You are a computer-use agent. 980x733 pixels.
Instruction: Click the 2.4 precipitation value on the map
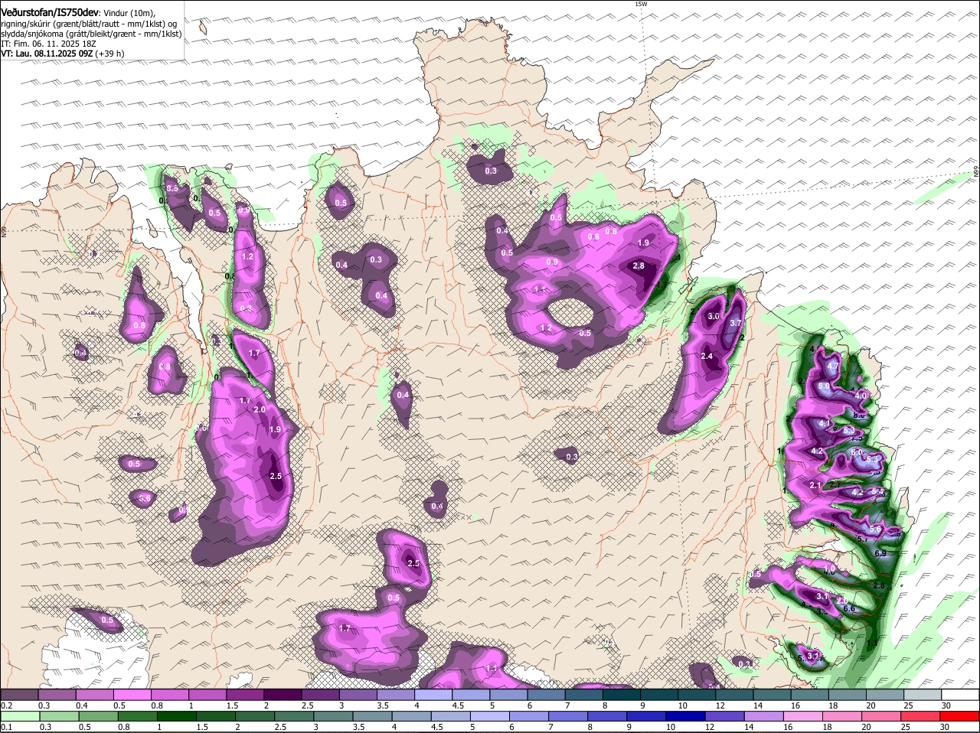[x=707, y=356]
